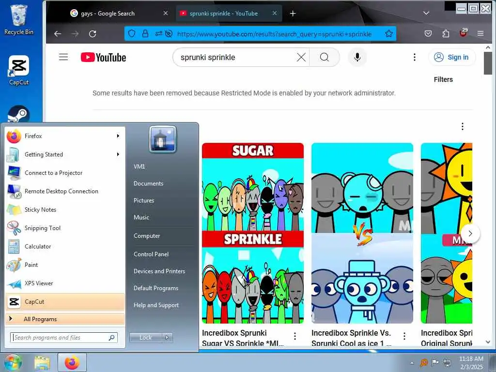
Task: Open Connect to a Projector
Action: click(65, 173)
